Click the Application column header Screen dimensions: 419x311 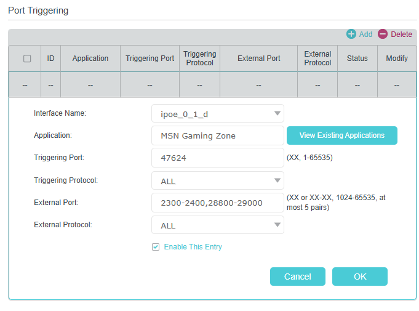tap(90, 59)
